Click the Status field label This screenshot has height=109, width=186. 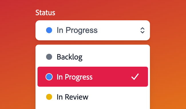[x=45, y=13]
